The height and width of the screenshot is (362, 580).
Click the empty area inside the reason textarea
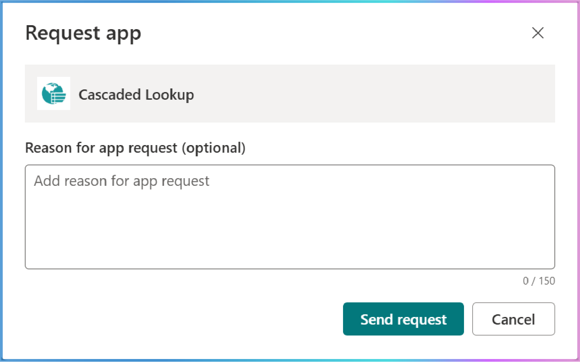[x=290, y=229]
